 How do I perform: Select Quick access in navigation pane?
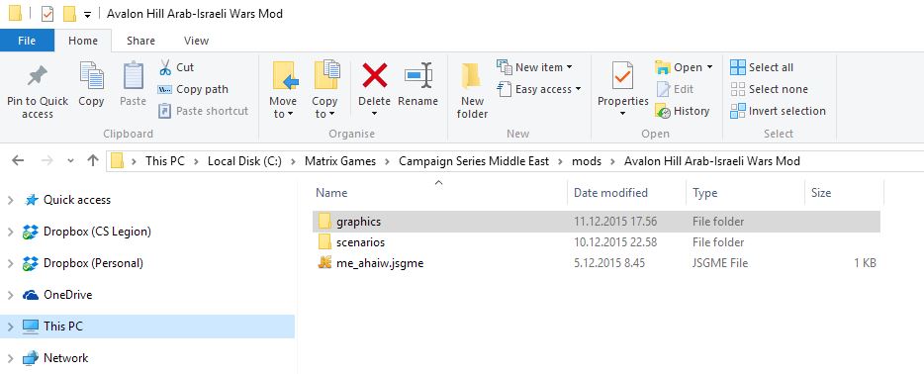click(76, 200)
